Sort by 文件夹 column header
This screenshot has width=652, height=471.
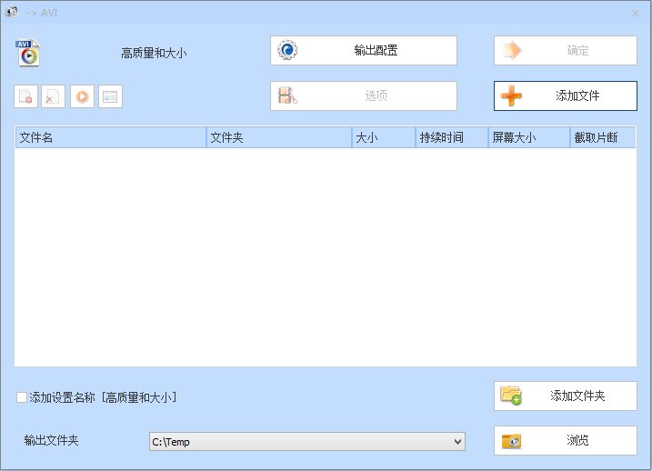[279, 137]
